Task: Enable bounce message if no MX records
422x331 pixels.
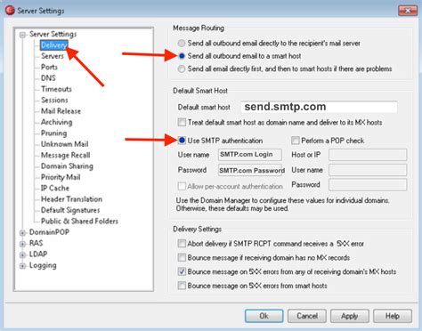Action: click(x=182, y=257)
